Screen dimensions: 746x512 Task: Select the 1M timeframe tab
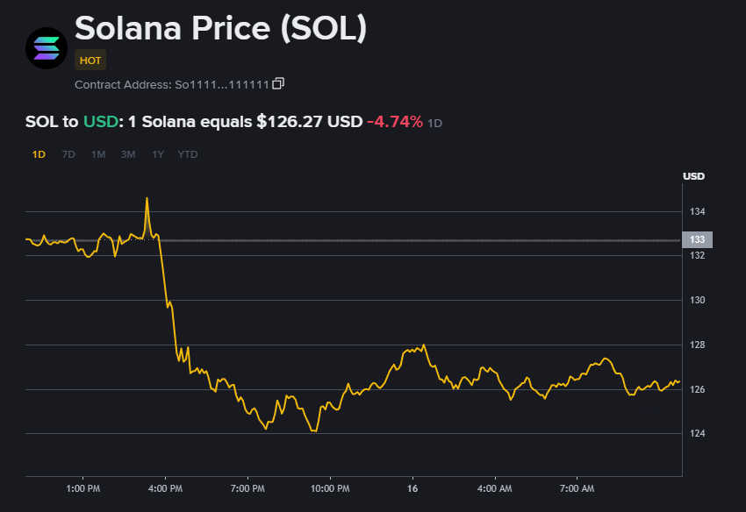[97, 153]
